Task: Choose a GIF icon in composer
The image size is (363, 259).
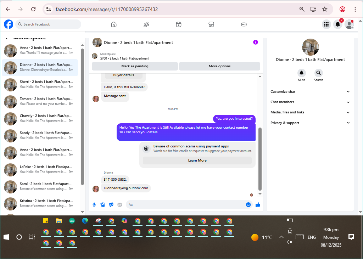Action: click(120, 204)
